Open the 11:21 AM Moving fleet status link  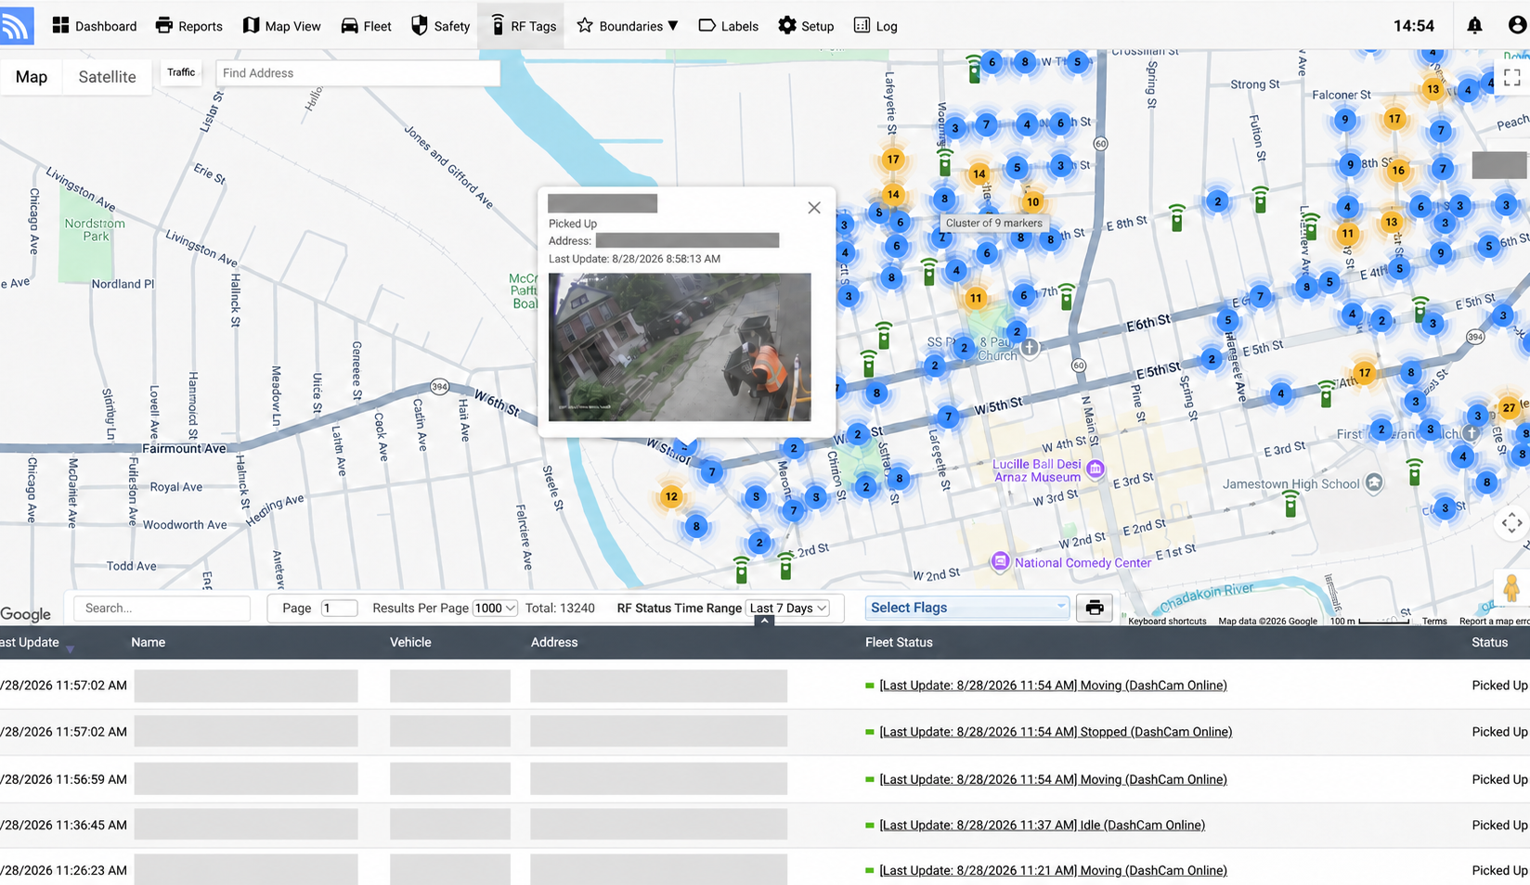point(1053,870)
